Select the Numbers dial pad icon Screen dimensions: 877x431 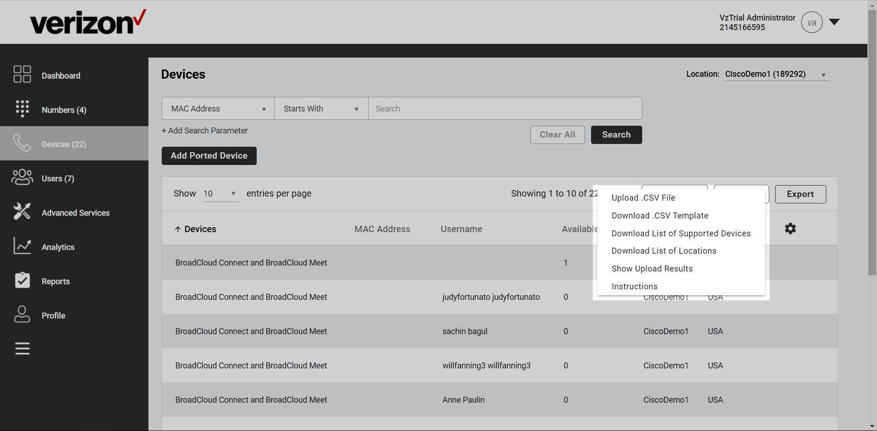(x=22, y=109)
